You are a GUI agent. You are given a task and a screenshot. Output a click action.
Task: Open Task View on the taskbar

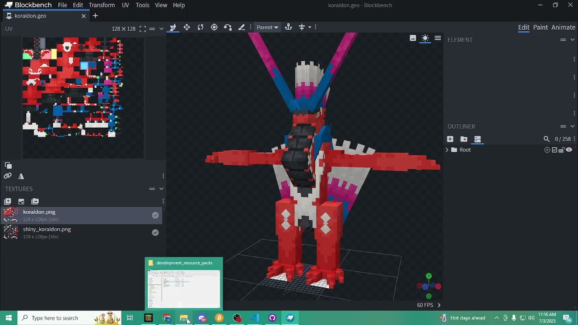pyautogui.click(x=130, y=318)
